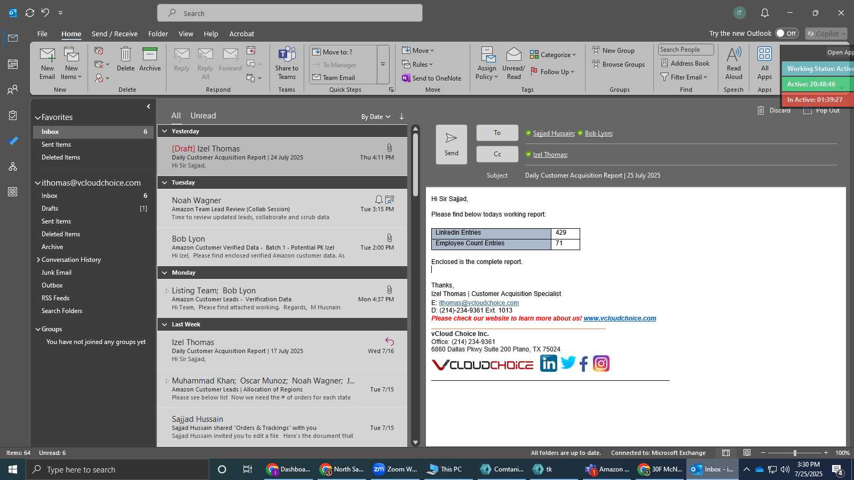Click Browse Groups
The width and height of the screenshot is (854, 480).
(618, 65)
